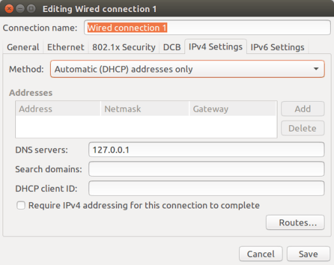Maximize the connection editor window
This screenshot has width=334, height=265.
coord(31,9)
